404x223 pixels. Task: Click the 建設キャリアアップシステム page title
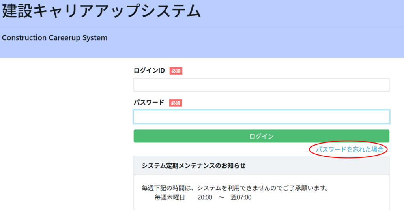101,12
